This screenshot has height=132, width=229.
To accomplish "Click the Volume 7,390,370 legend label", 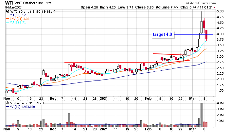I will pyautogui.click(x=27, y=103).
